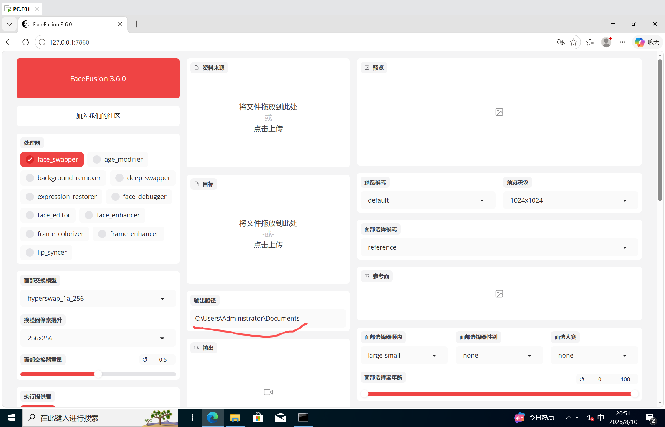The width and height of the screenshot is (665, 427).
Task: Open the 预览模式 default dropdown
Action: (428, 200)
